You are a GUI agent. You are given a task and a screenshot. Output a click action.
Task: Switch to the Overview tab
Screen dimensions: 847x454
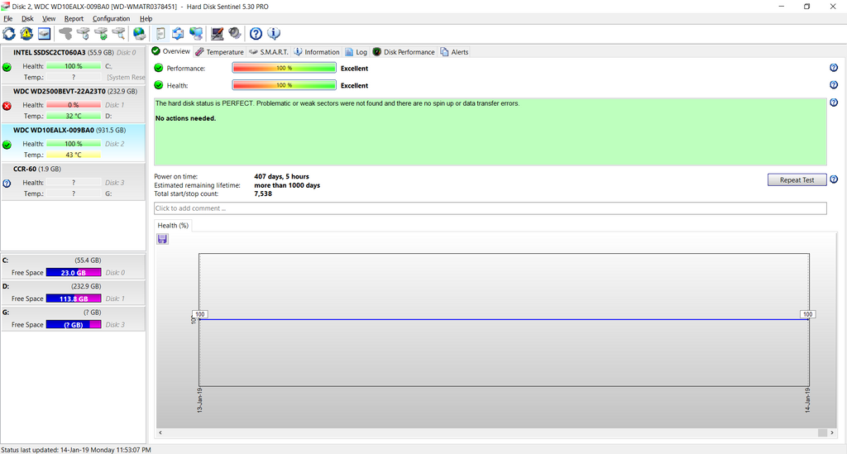coord(170,51)
